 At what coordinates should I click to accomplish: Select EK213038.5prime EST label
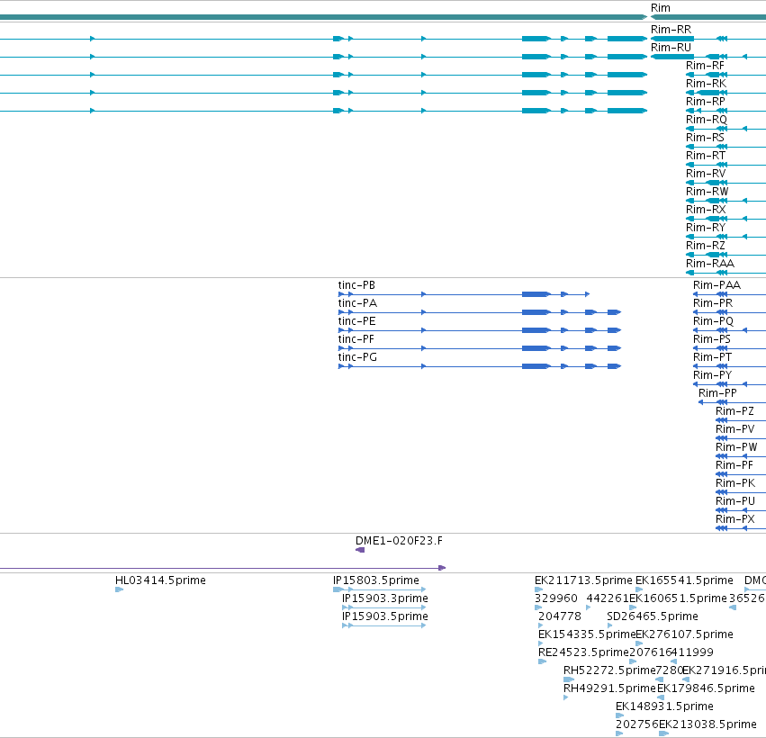[x=707, y=724]
